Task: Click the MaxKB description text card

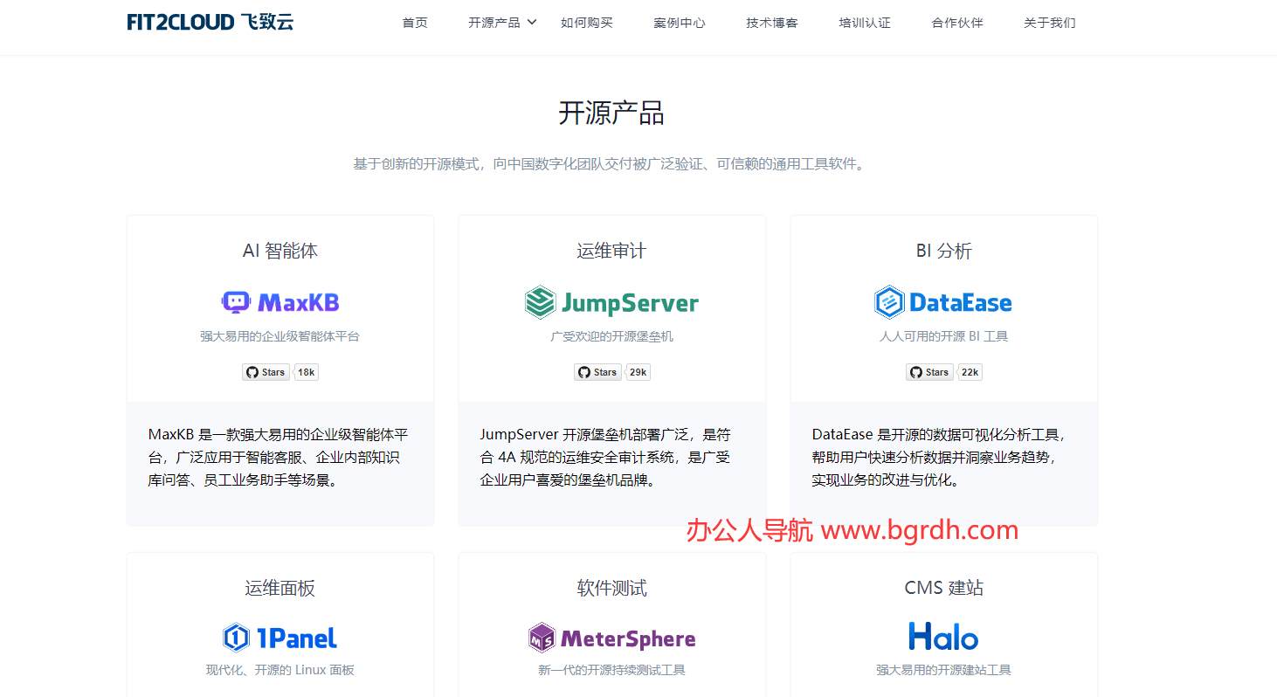Action: 280,457
